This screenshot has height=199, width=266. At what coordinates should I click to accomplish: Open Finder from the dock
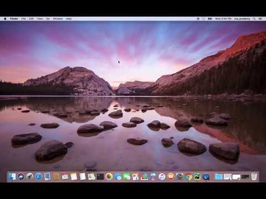pyautogui.click(x=12, y=177)
